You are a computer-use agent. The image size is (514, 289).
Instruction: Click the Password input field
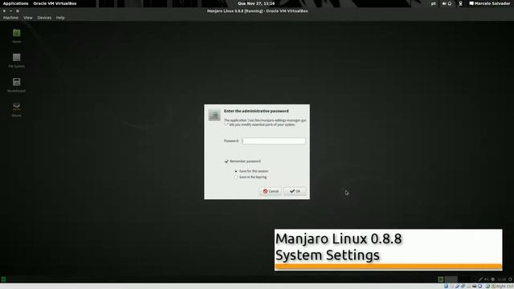tap(274, 141)
